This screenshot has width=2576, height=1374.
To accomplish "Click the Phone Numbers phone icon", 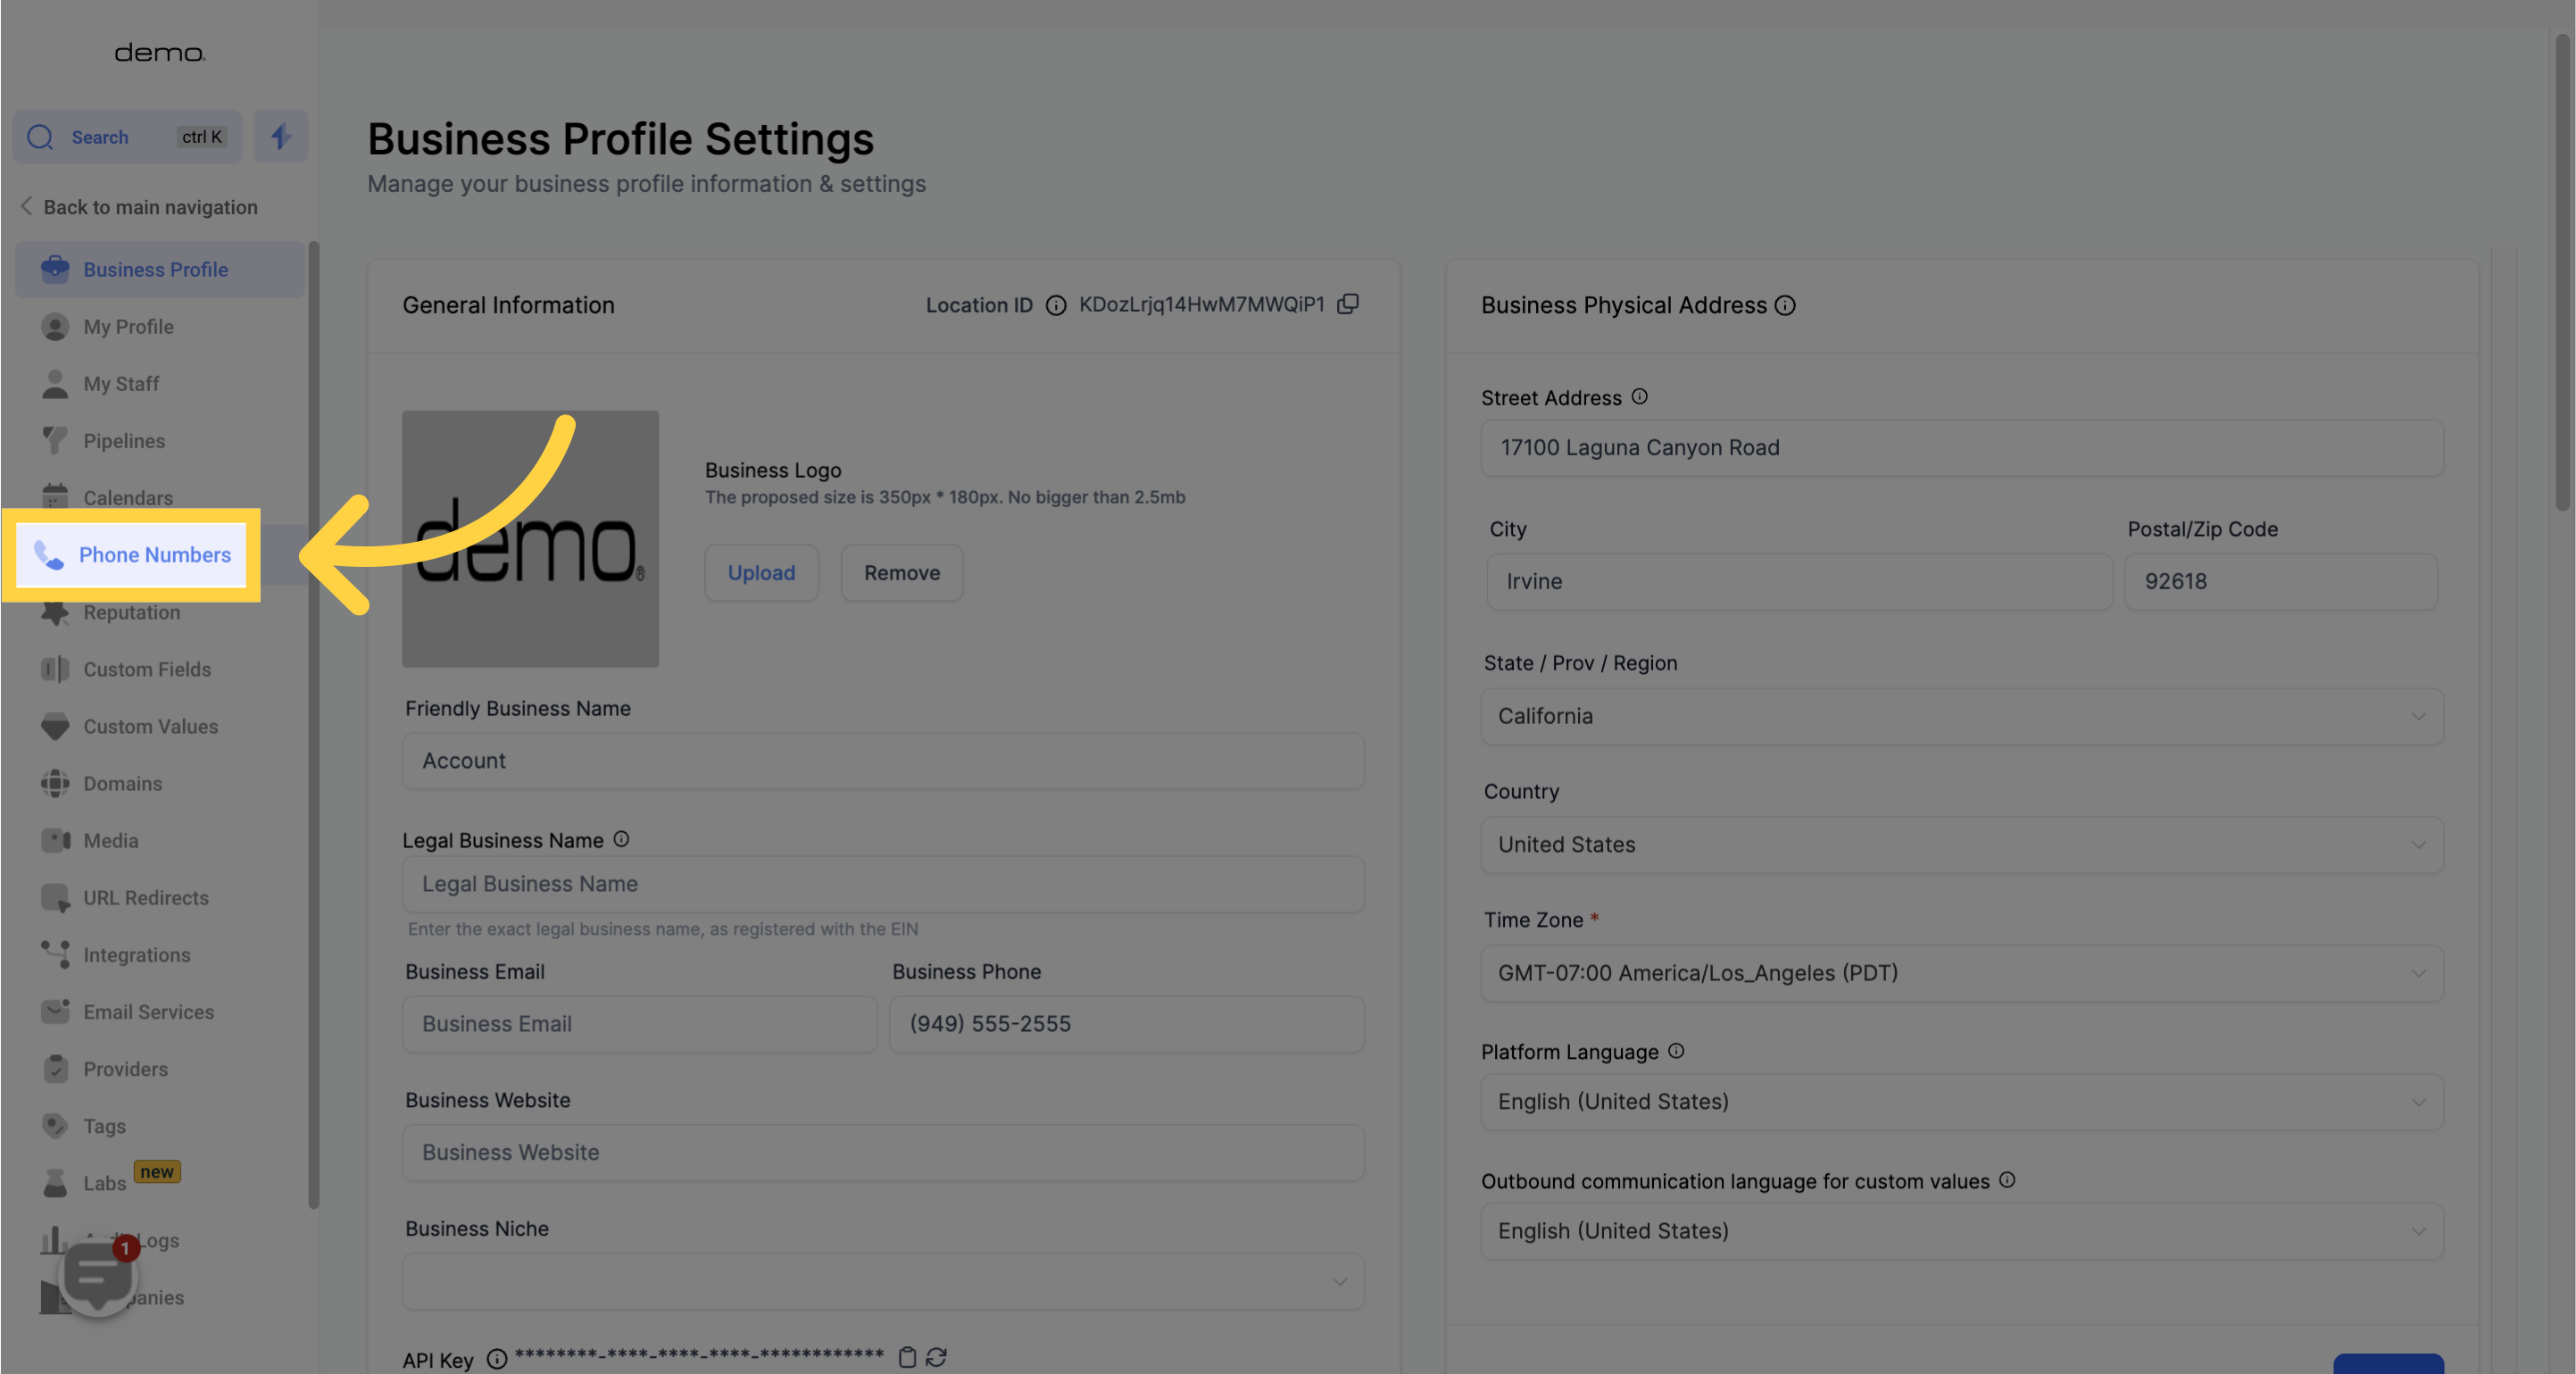I will point(48,554).
